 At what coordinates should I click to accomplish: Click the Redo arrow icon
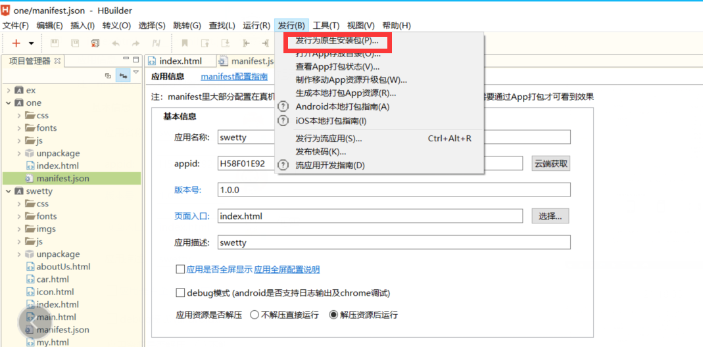[x=135, y=43]
